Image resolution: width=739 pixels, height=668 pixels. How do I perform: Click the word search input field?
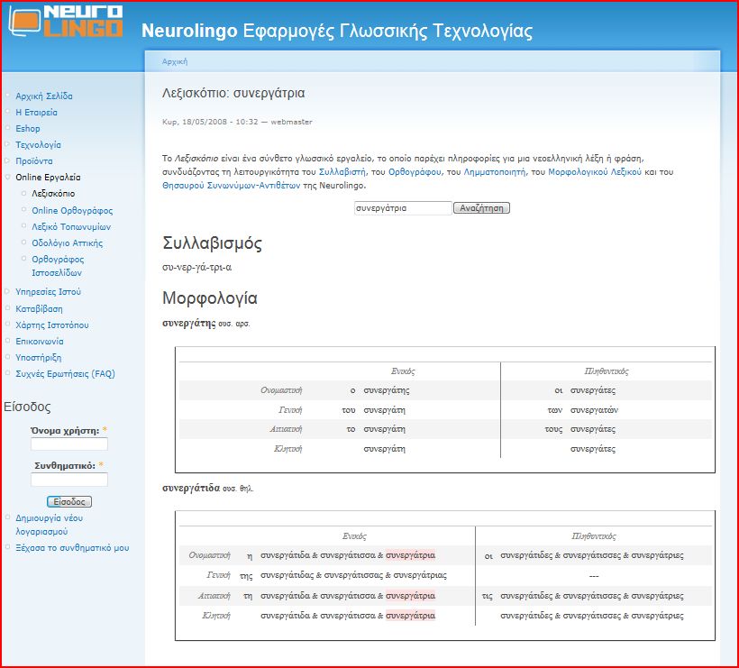coord(403,208)
